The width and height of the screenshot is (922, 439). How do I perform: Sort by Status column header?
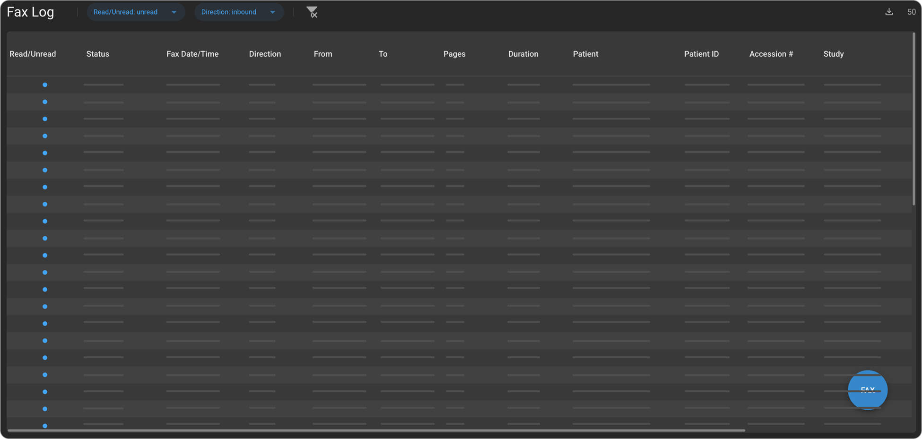(98, 54)
